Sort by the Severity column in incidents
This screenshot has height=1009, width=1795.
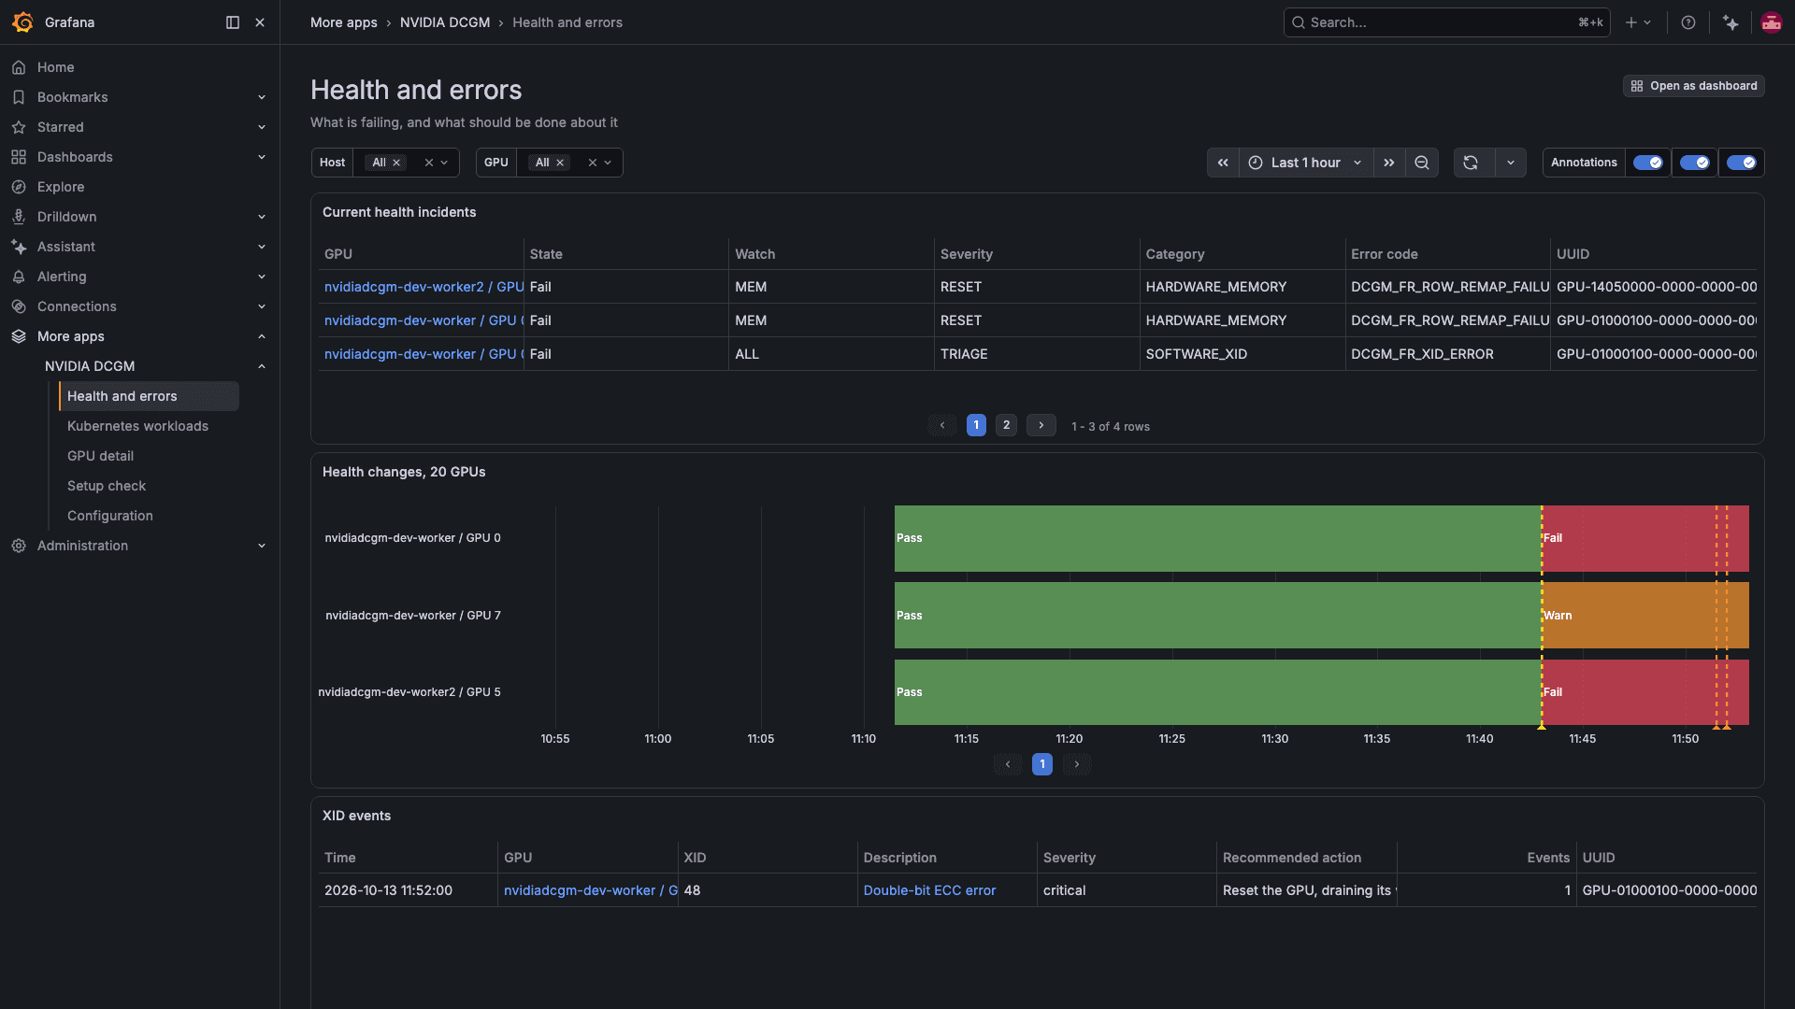967,254
